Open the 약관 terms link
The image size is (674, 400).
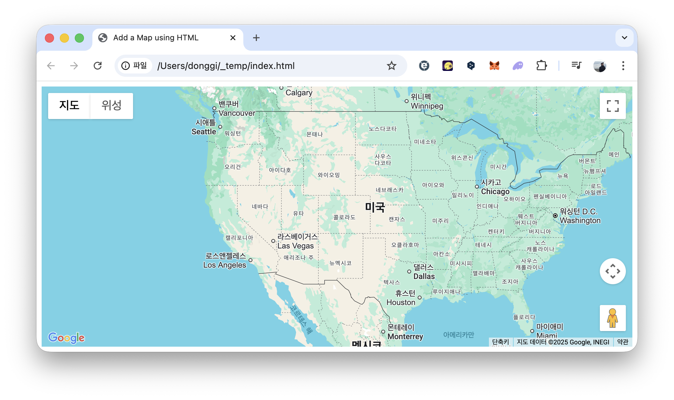coord(622,342)
